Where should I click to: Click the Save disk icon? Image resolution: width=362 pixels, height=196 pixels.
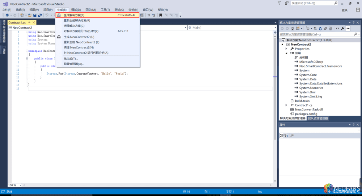pos(35,15)
